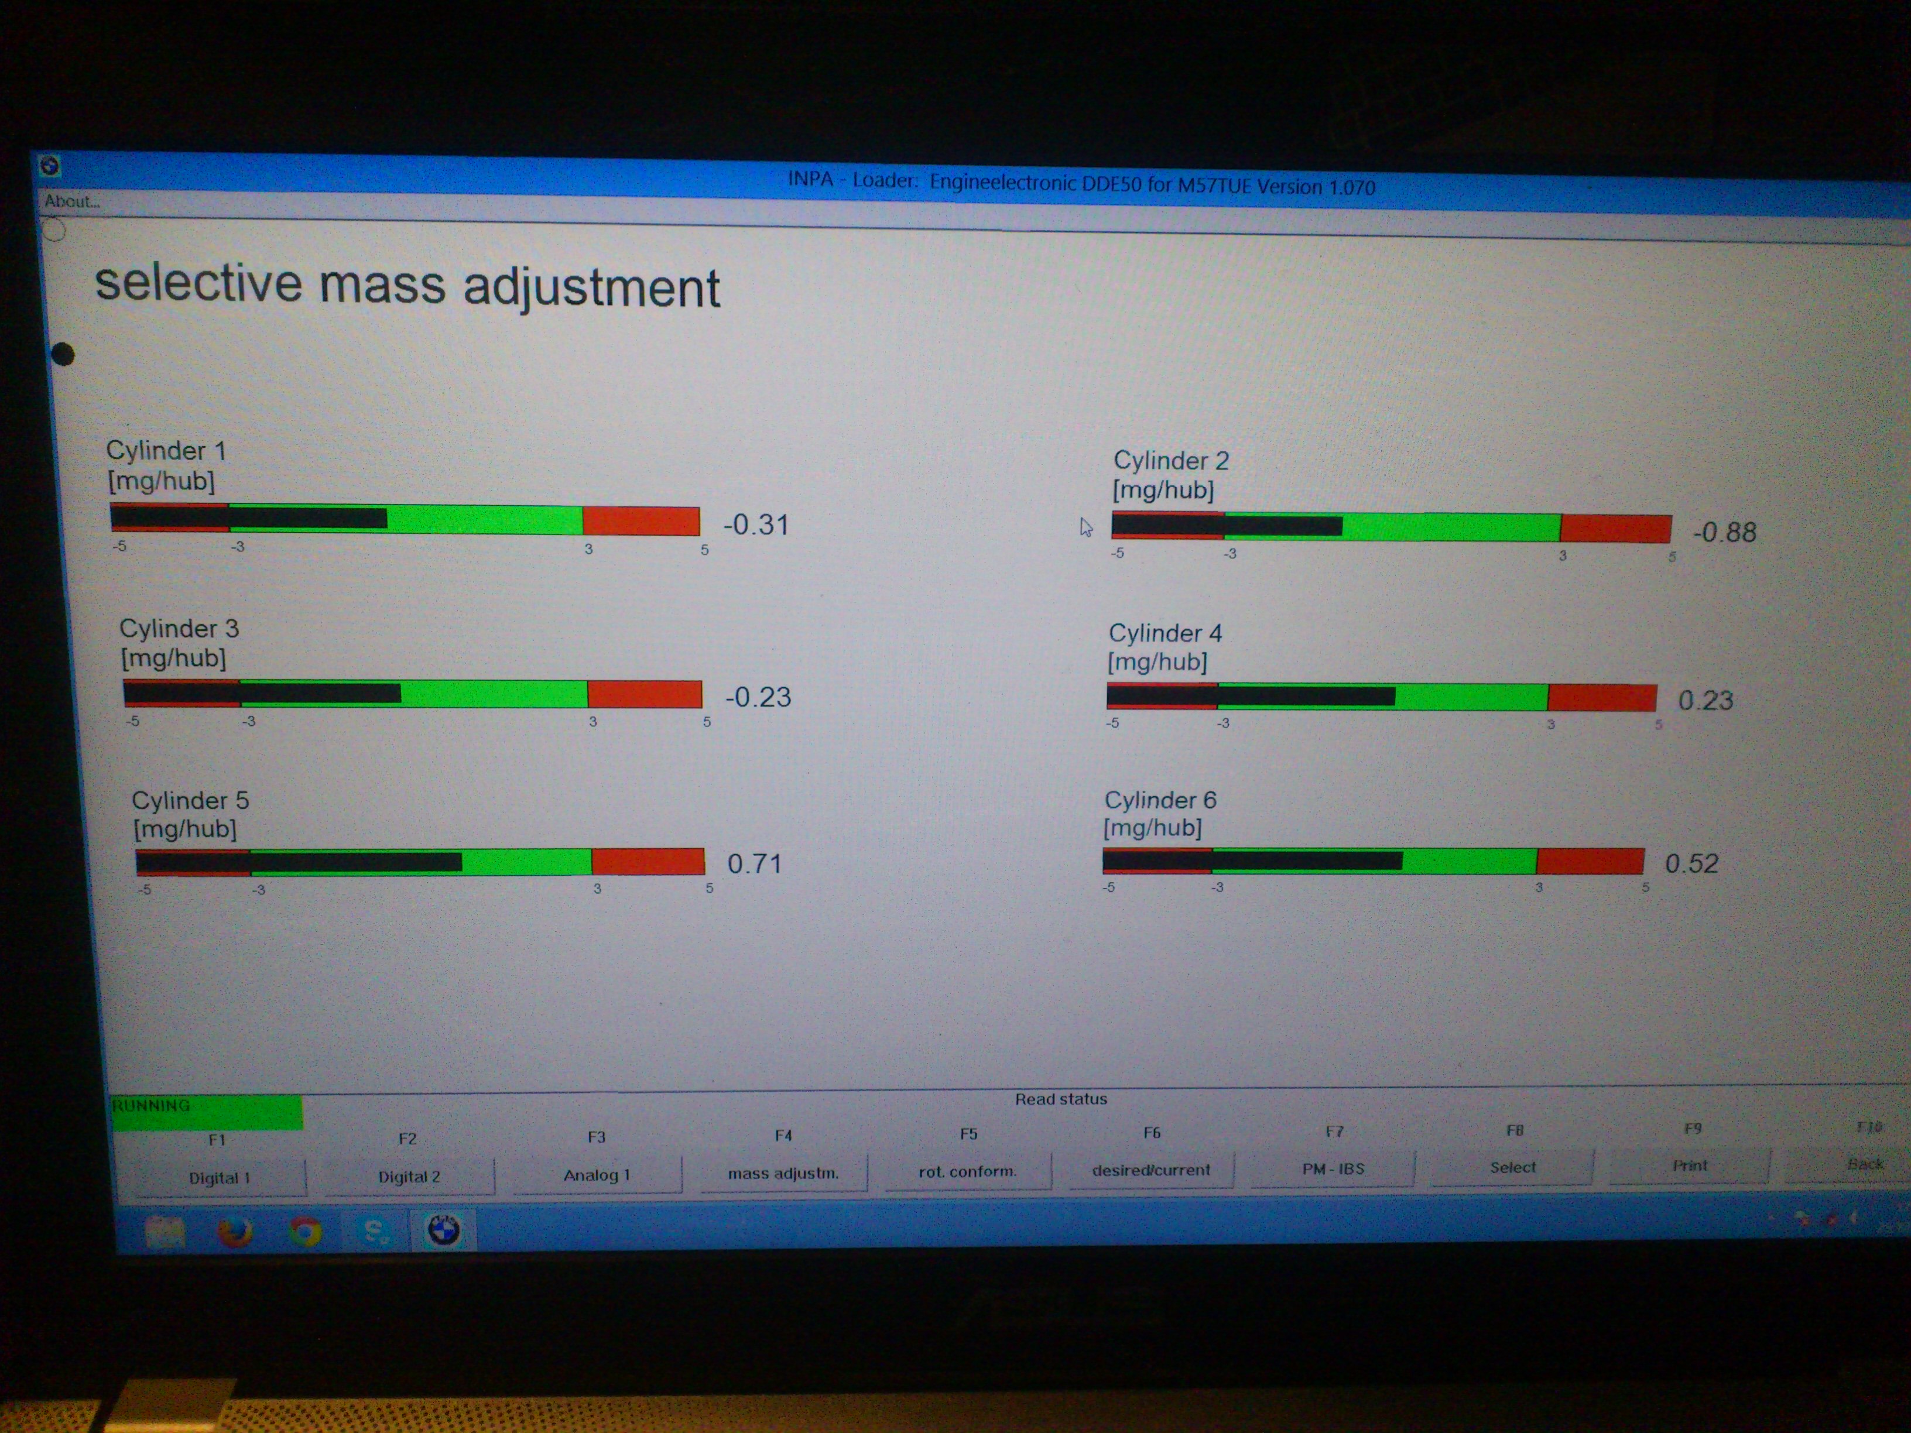The height and width of the screenshot is (1433, 1911).
Task: Open PM - IBS function
Action: click(1333, 1168)
